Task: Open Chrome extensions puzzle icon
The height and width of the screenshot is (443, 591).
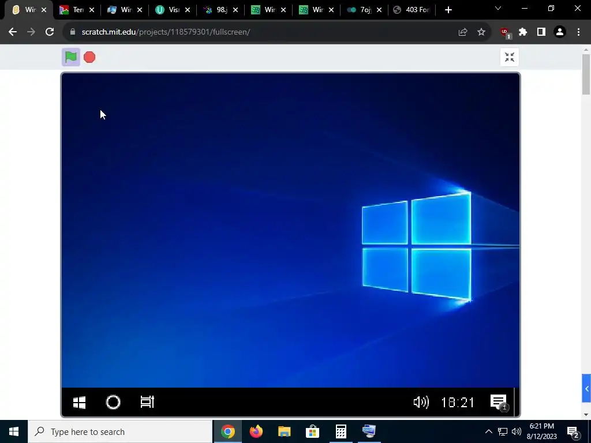Action: pos(523,32)
